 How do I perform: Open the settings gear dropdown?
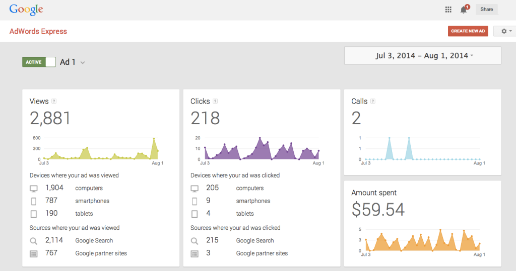(x=506, y=31)
